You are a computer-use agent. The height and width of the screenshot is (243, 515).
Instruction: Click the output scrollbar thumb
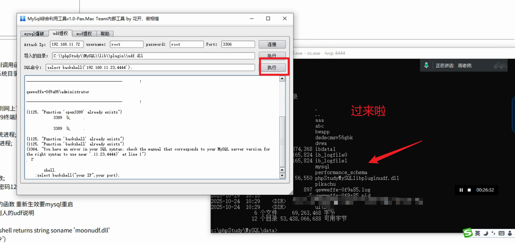click(x=282, y=142)
